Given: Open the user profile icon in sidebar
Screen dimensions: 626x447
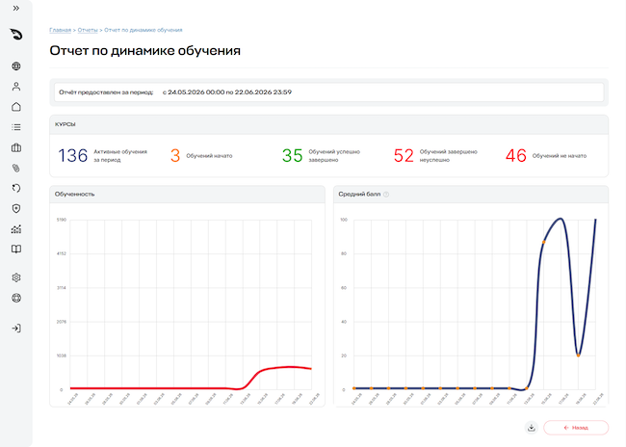Looking at the screenshot, I should point(16,87).
